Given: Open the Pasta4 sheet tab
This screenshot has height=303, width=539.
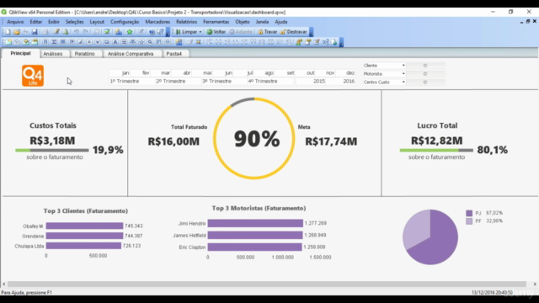Looking at the screenshot, I should [x=174, y=54].
